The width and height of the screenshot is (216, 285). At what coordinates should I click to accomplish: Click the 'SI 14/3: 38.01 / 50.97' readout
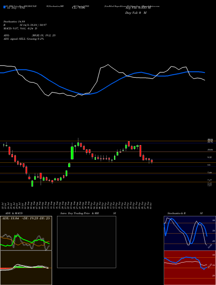coord(33,25)
